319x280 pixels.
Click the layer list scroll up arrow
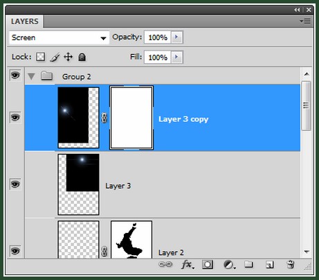pos(307,74)
